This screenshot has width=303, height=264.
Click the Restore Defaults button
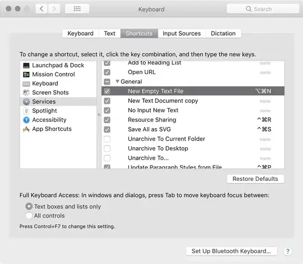[255, 179]
